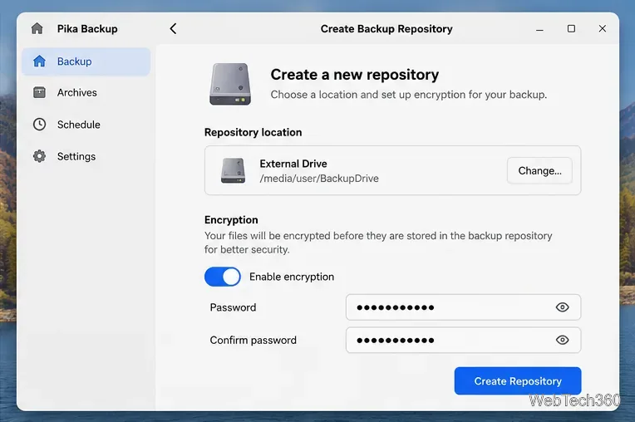
Task: Open the Settings section
Action: point(86,156)
